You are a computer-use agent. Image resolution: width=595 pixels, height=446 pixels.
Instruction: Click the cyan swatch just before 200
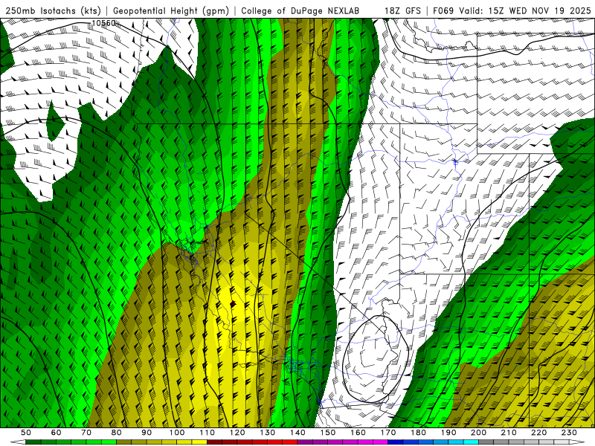(x=471, y=442)
